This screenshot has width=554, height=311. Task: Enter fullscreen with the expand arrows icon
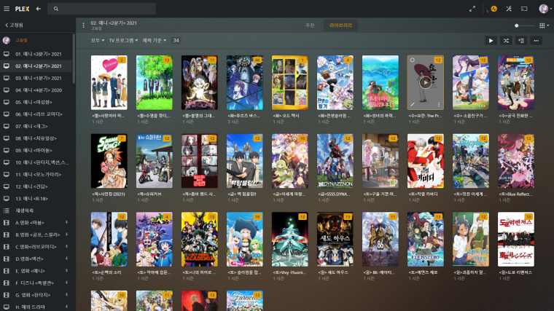coord(472,9)
